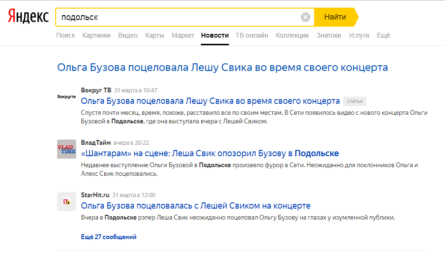Open the Коллекции tab
Image resolution: width=445 pixels, height=261 pixels.
[x=292, y=35]
